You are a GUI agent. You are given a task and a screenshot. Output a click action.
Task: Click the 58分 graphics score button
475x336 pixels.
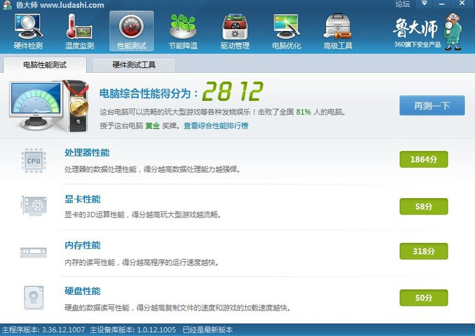424,206
